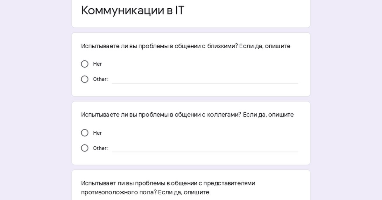Select "Нет" radio for the близкими question

85,64
